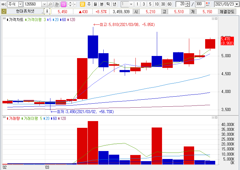The width and height of the screenshot is (240, 170).
Task: Choose the 60 interval button
Action: point(169,4)
